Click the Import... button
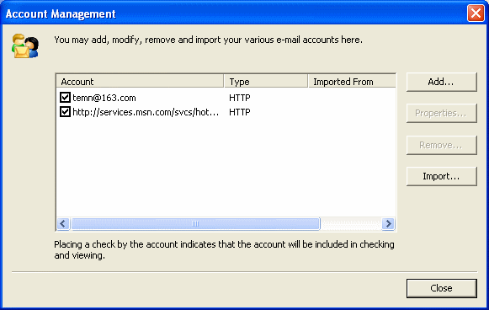The height and width of the screenshot is (310, 489). click(441, 176)
